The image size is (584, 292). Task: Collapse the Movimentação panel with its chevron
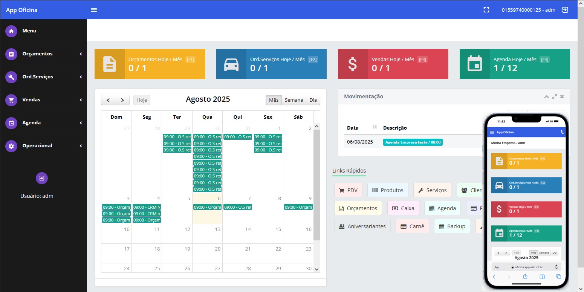547,96
